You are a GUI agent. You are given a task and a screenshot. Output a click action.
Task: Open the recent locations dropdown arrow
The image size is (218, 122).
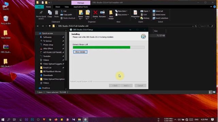46,26
